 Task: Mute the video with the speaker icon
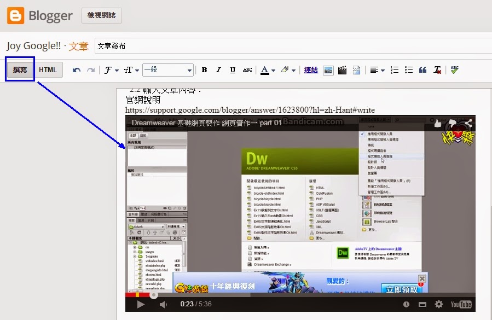coord(163,304)
